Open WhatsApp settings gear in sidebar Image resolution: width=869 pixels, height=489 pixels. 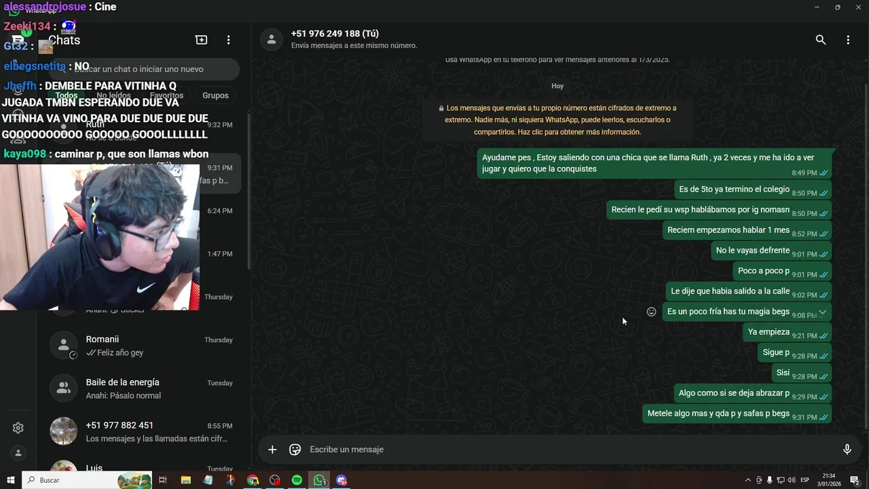18,428
